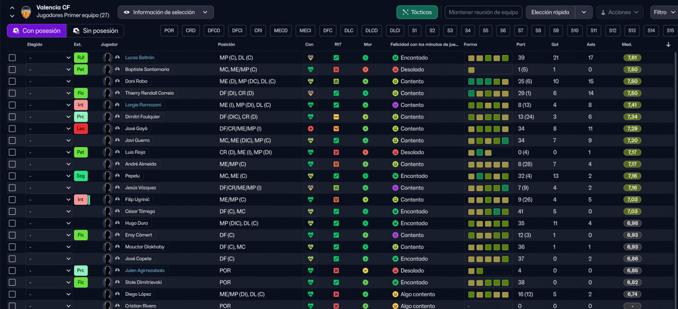The image size is (678, 309).
Task: Click José Gayà's red injury condition icon
Action: point(310,129)
